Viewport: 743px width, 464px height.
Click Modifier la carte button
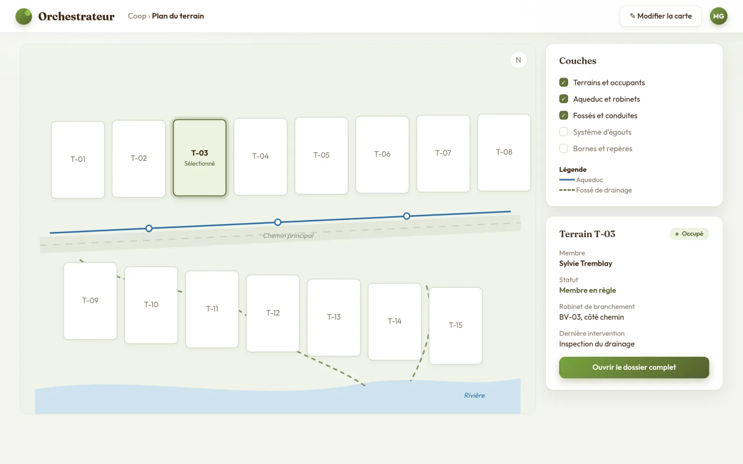coord(660,16)
